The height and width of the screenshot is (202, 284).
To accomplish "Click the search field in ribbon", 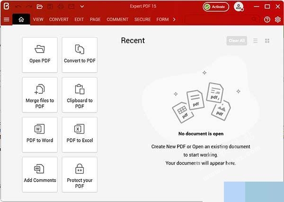I will click(x=222, y=19).
